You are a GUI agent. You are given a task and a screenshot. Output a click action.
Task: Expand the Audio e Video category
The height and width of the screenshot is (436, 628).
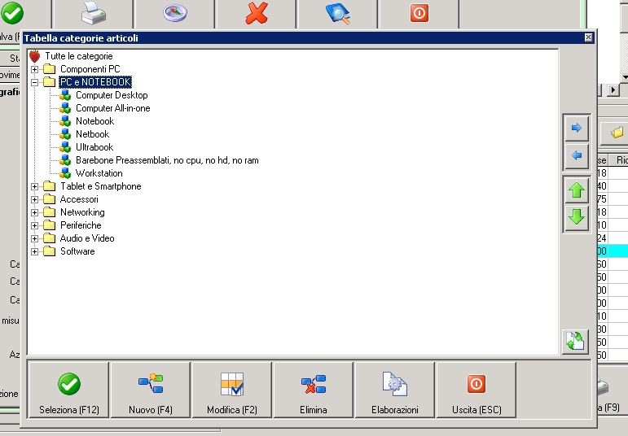[35, 238]
